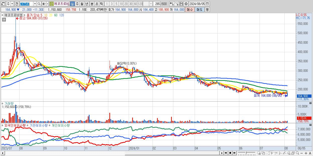The image size is (313, 156).
Task: Click the line drawing tool icon
Action: point(177,4)
